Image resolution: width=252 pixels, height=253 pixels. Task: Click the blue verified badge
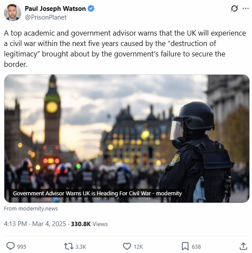point(91,8)
